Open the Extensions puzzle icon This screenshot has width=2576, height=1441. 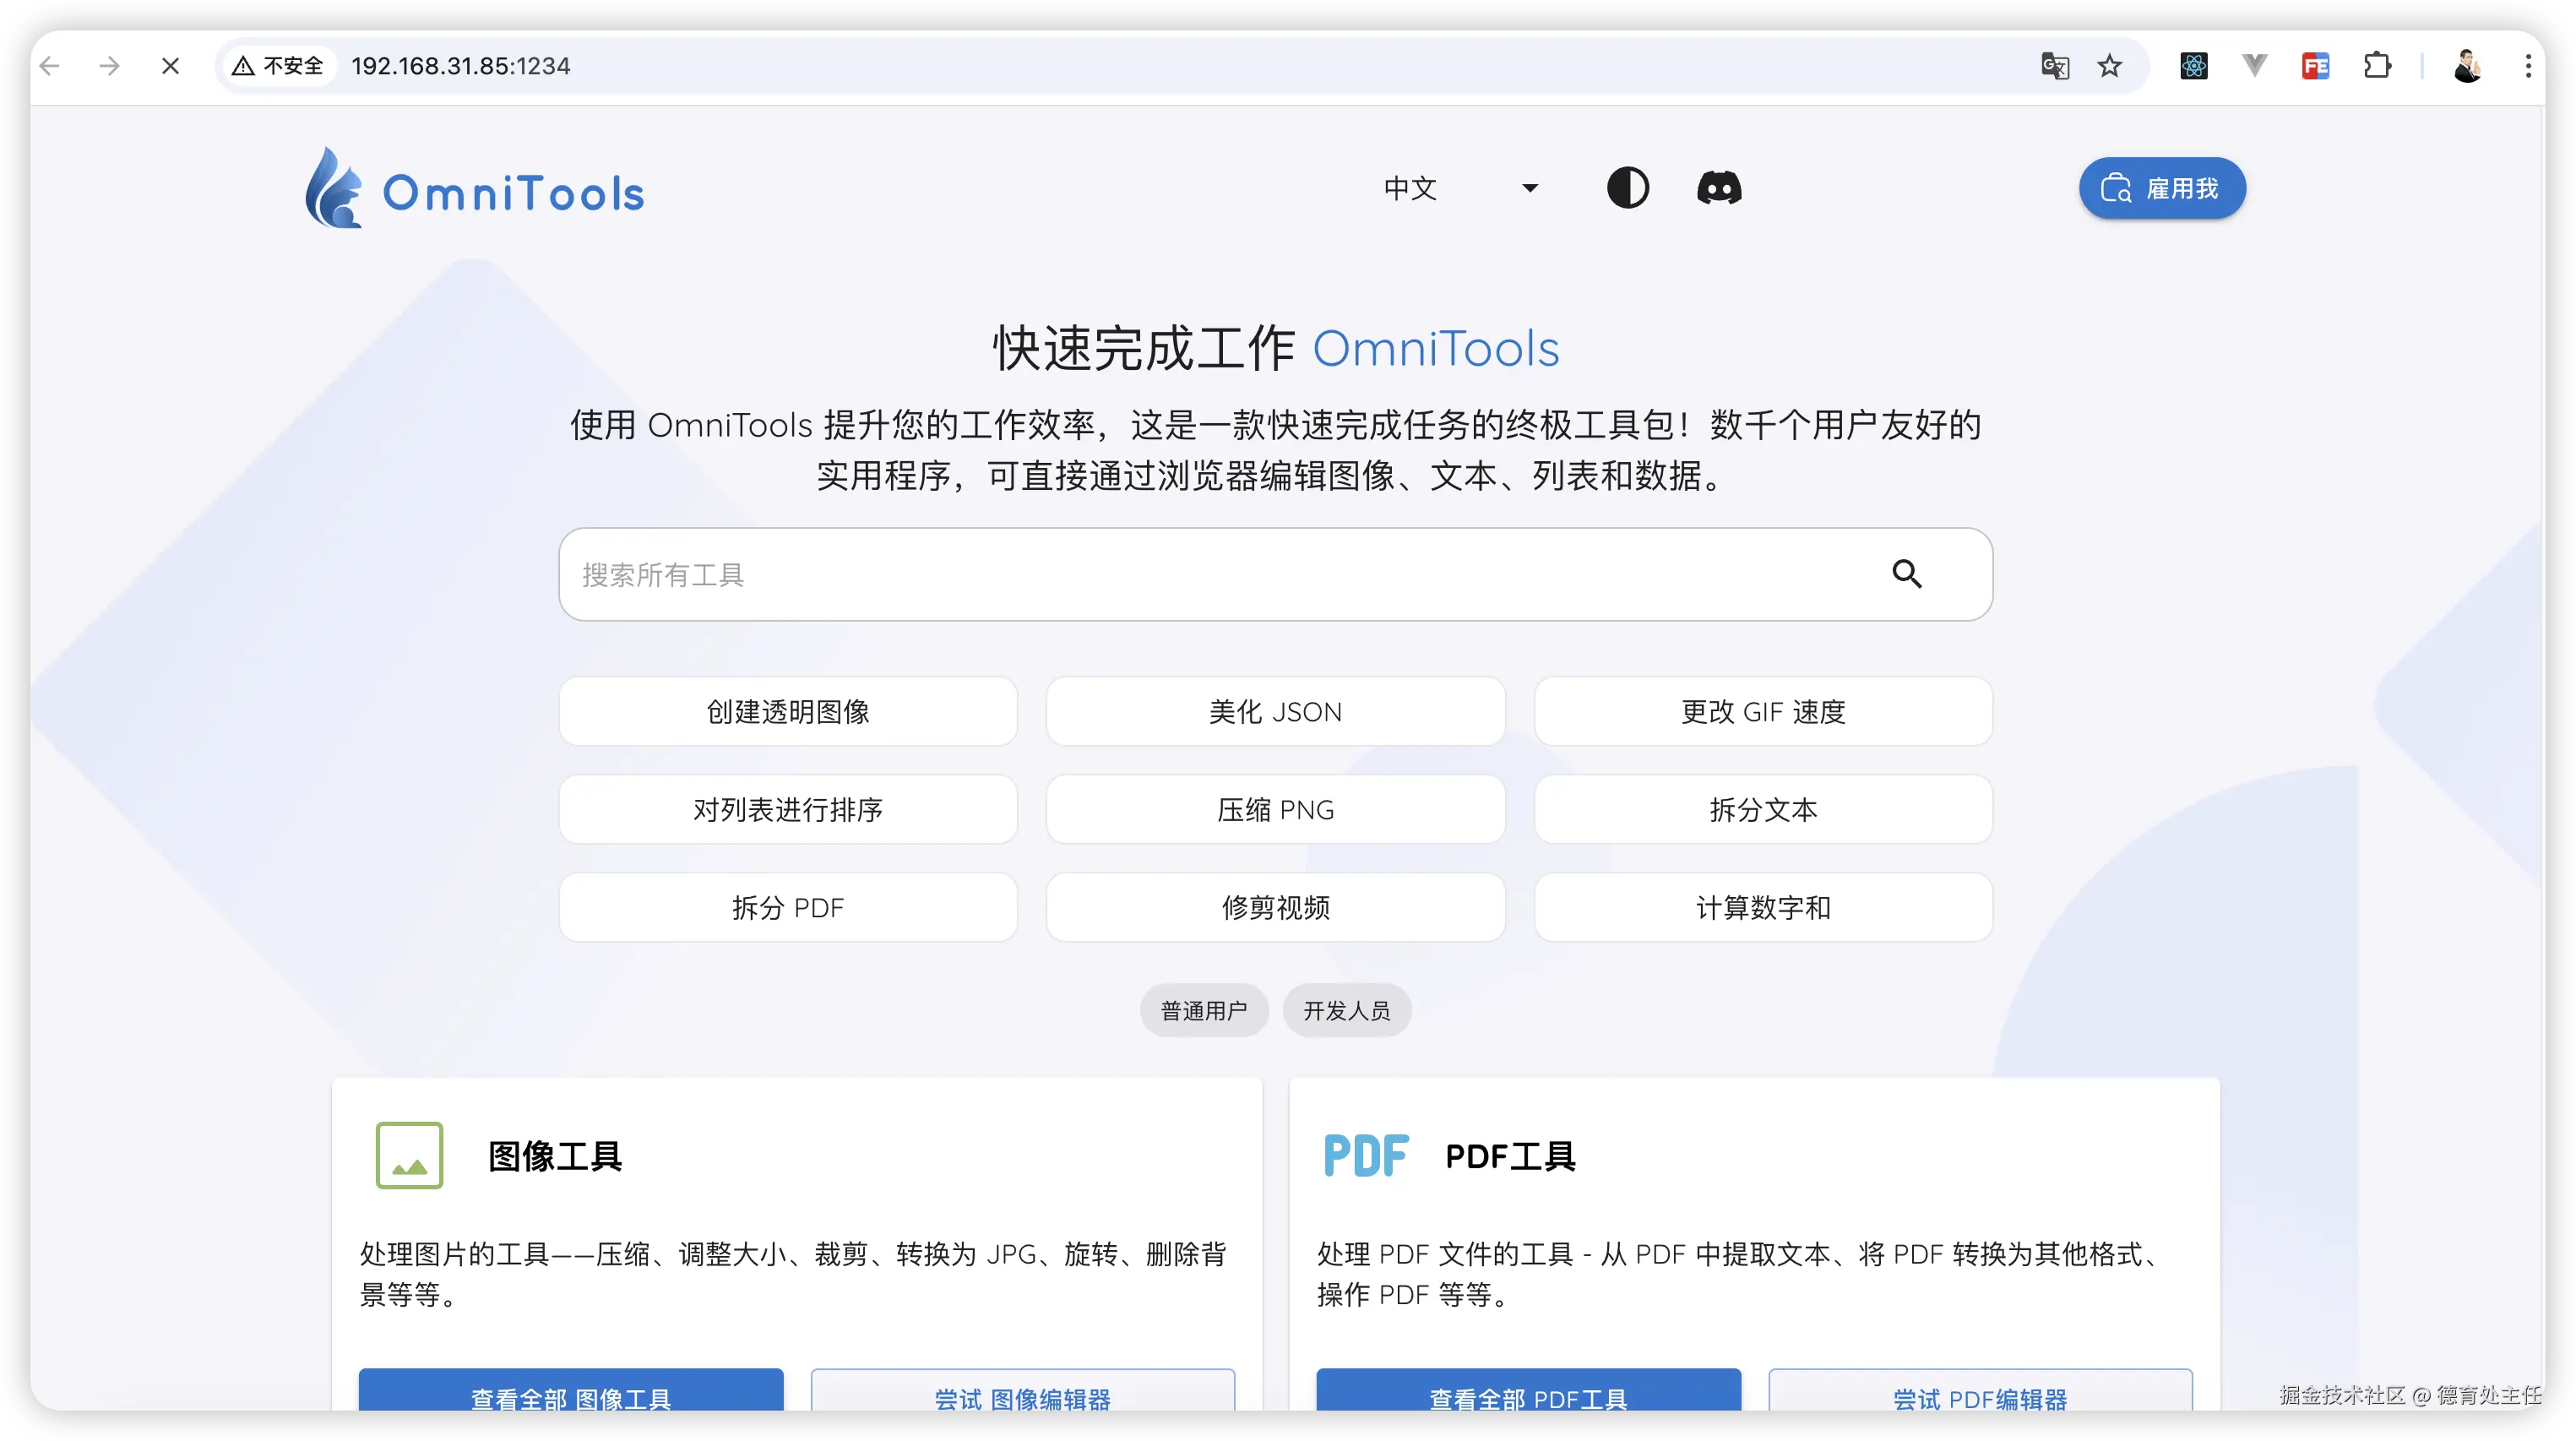click(2377, 66)
